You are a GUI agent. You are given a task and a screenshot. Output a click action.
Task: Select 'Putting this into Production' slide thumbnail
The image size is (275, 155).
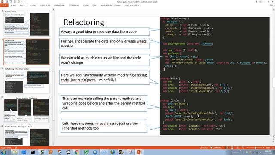[27, 109]
